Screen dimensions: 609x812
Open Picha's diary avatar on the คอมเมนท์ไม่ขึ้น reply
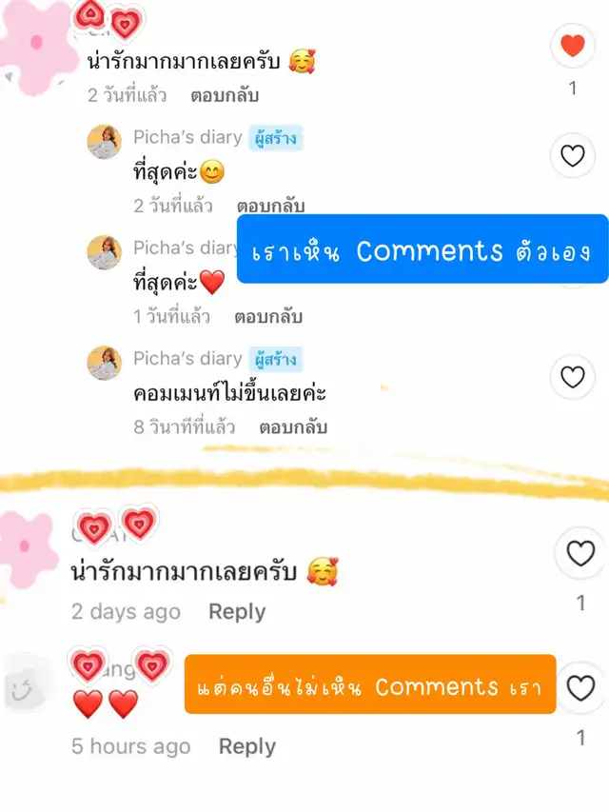coord(104,363)
